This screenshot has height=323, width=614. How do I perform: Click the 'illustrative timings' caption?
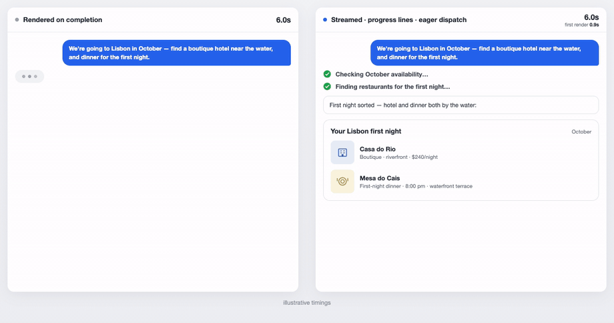(307, 302)
